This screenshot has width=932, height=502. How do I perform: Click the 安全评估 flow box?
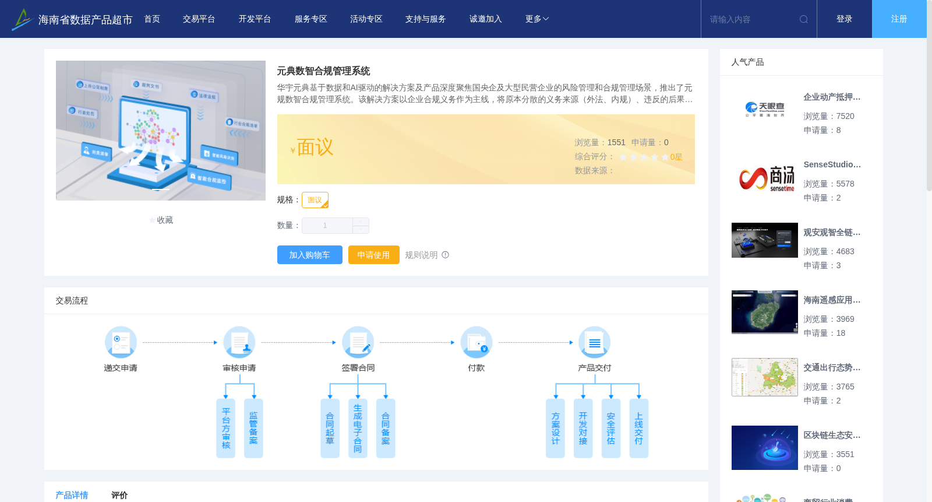[x=611, y=429]
